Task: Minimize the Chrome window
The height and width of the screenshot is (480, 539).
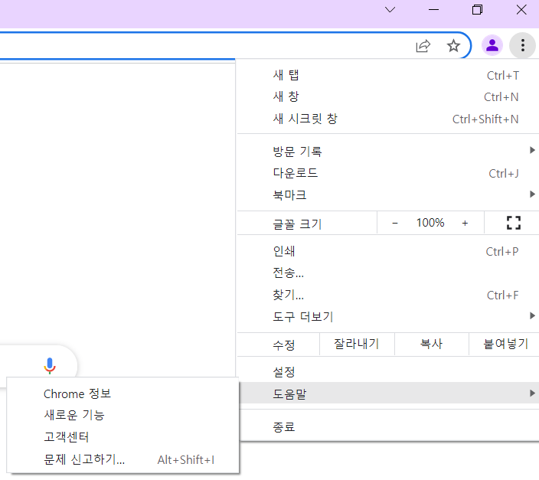Action: coord(433,10)
